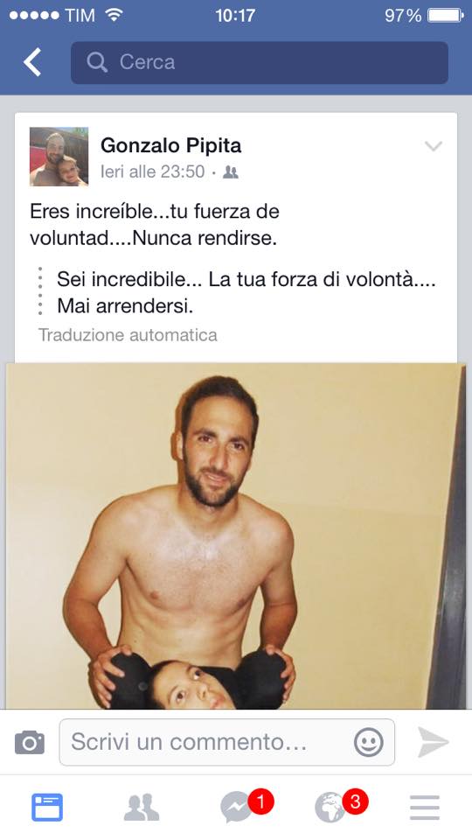Tap the author's profile picture thumbnail
Viewport: 472px width, 840px height.
pos(59,157)
